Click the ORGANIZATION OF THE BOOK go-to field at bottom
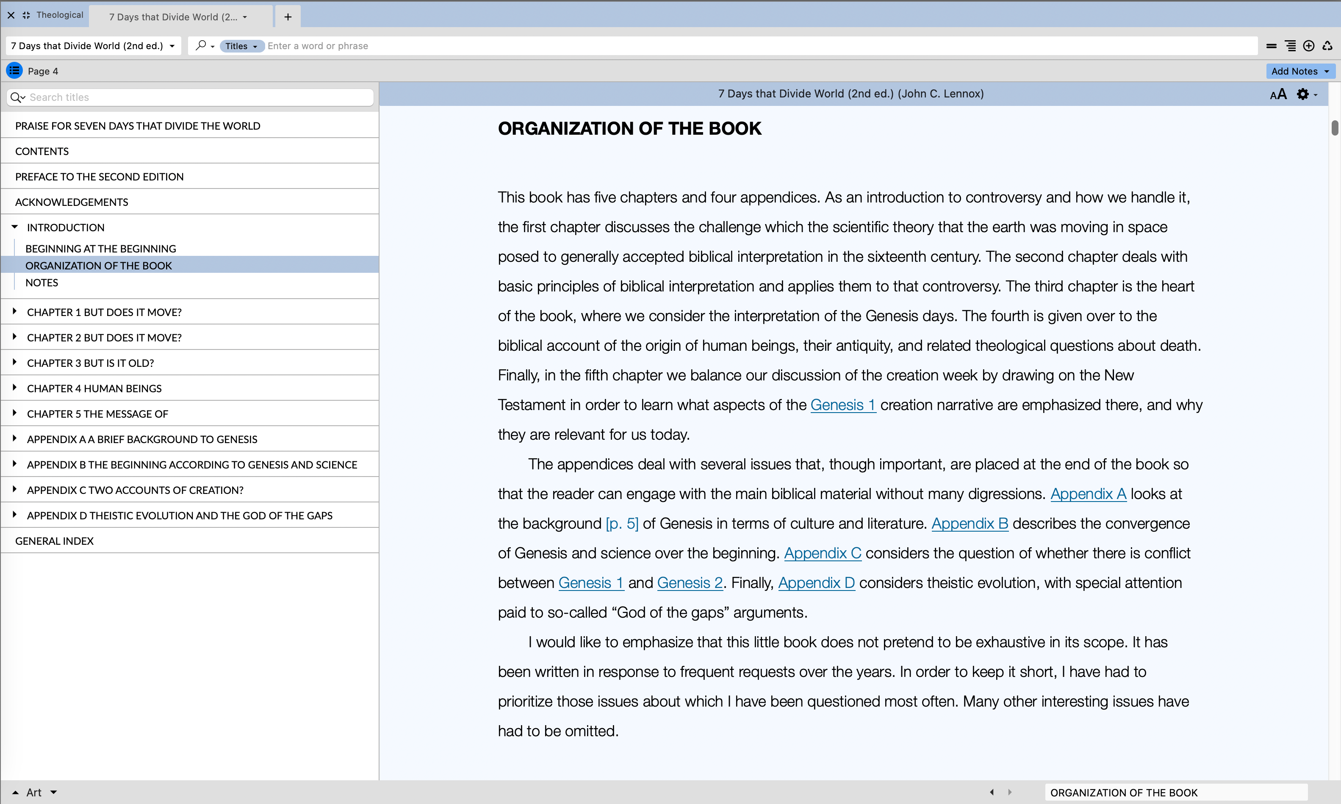Viewport: 1341px width, 804px height. point(1176,793)
